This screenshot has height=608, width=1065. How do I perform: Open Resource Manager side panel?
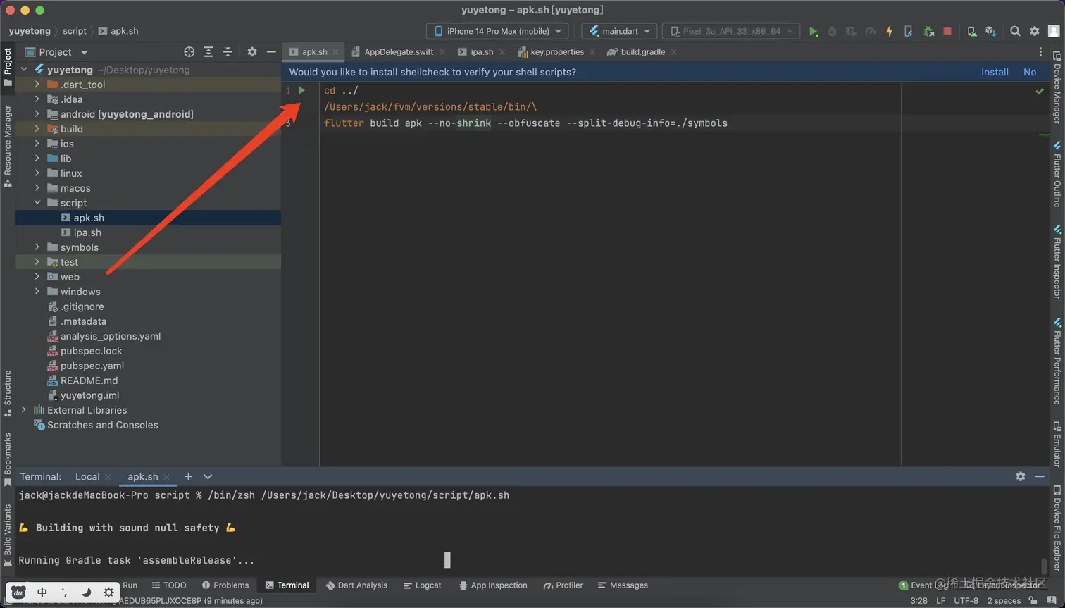8,146
